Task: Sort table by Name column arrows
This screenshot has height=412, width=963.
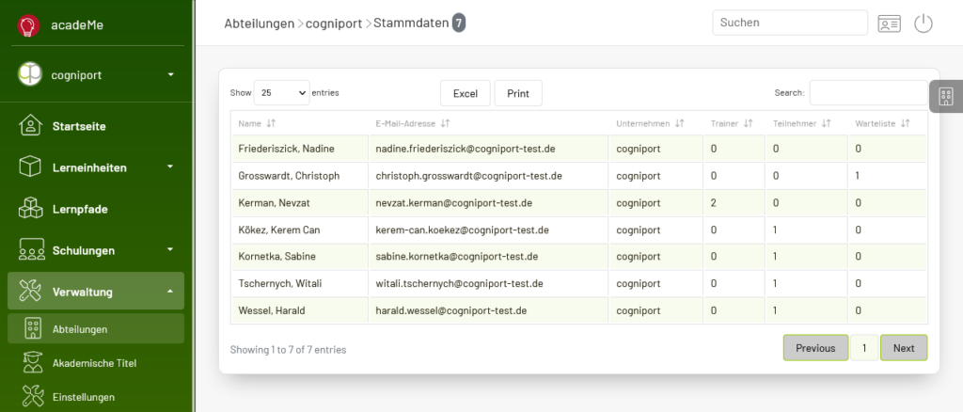Action: point(271,123)
